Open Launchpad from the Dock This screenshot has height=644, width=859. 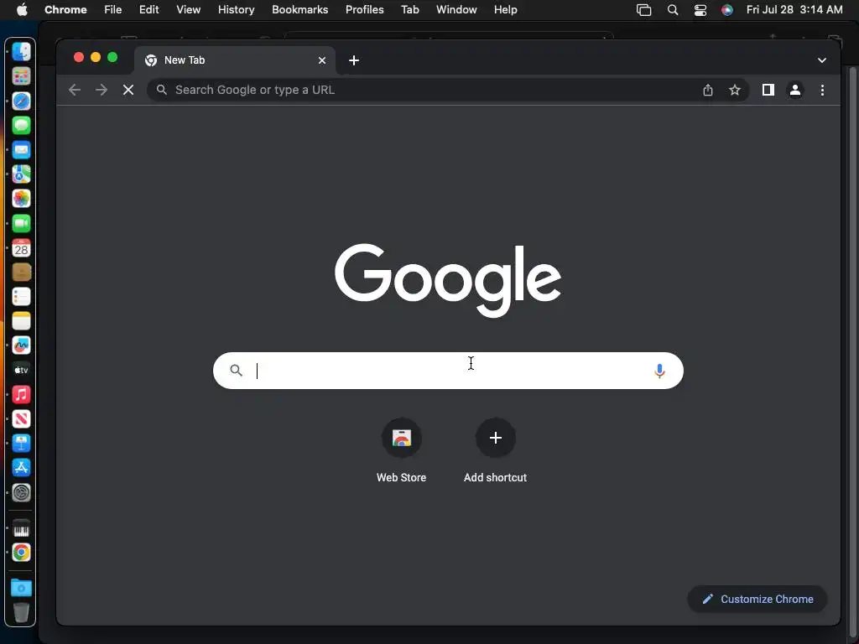pos(21,76)
